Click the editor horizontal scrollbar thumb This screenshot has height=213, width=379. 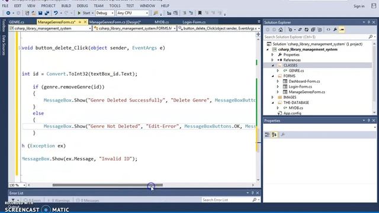[108, 185]
